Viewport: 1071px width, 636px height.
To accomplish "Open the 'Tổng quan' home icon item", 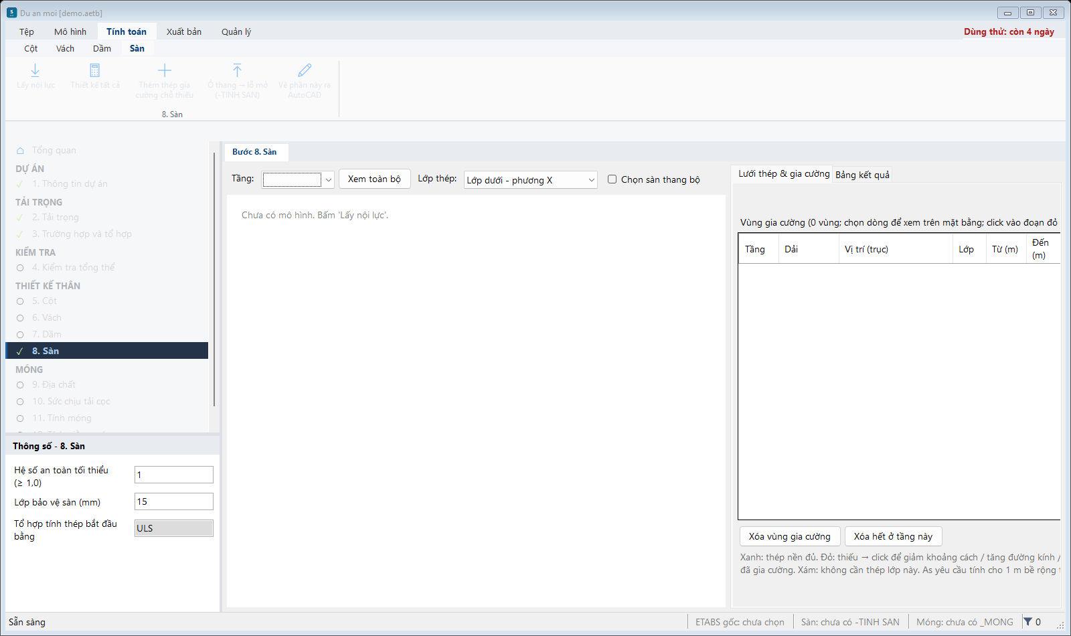I will coord(20,151).
